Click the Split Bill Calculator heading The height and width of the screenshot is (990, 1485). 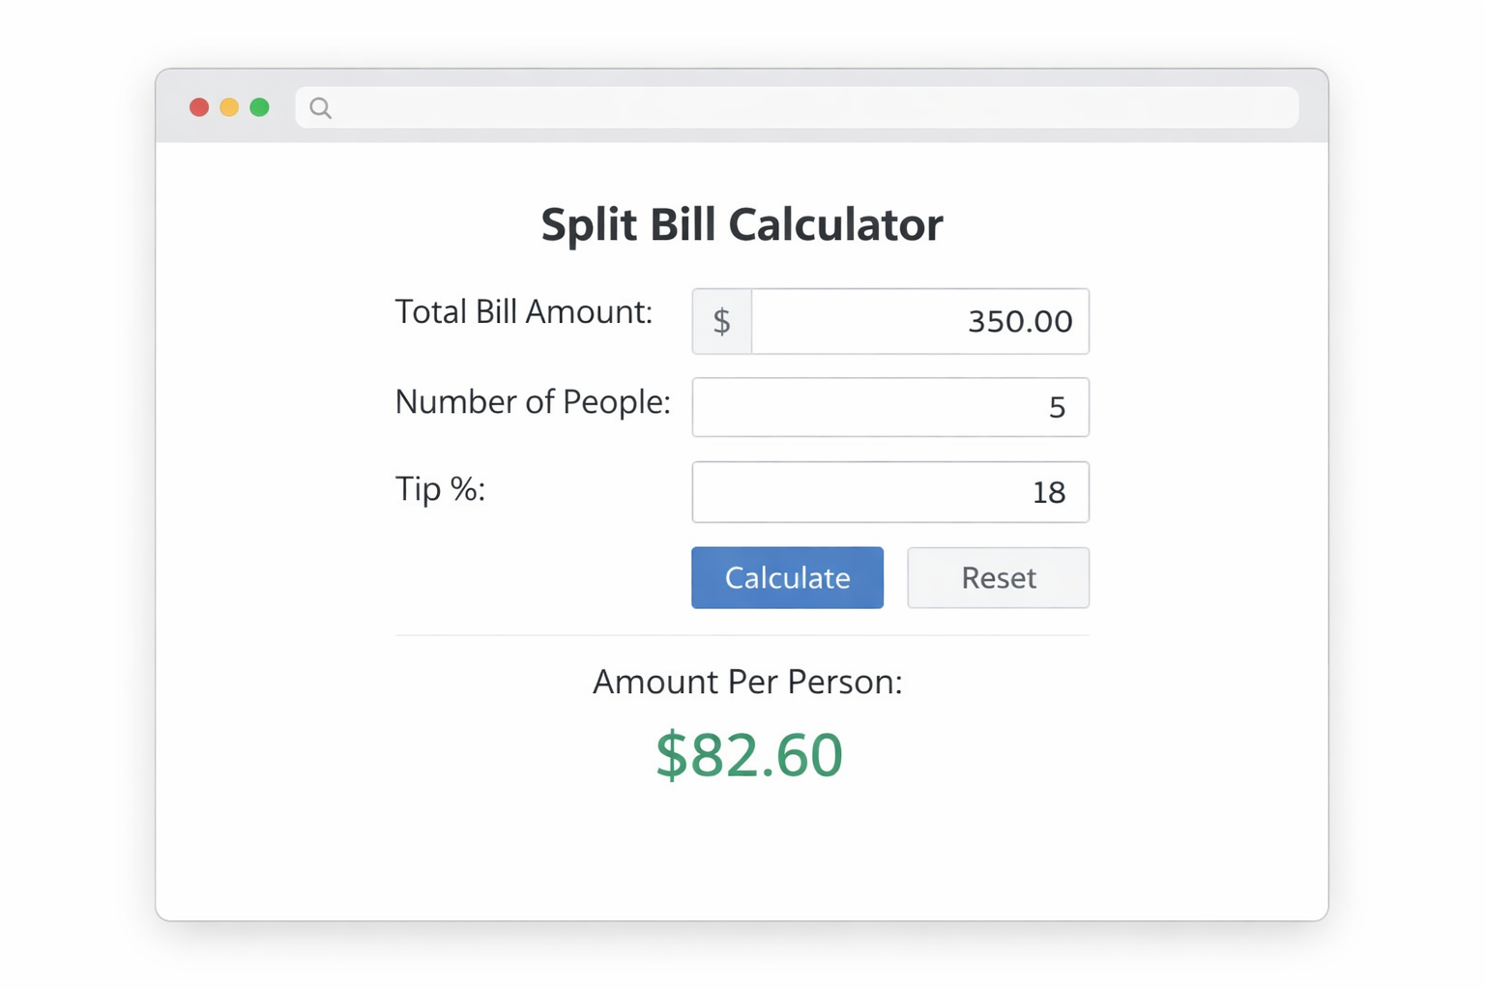coord(742,224)
